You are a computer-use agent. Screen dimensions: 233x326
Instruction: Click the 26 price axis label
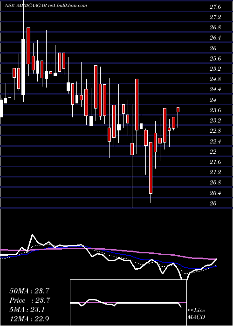213,48
